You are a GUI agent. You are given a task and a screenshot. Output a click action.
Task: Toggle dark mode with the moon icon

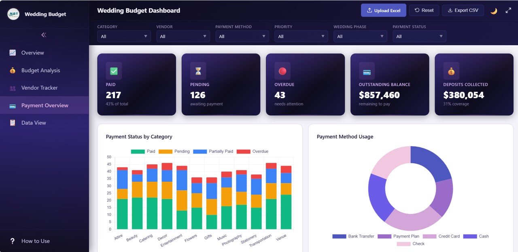tap(494, 11)
